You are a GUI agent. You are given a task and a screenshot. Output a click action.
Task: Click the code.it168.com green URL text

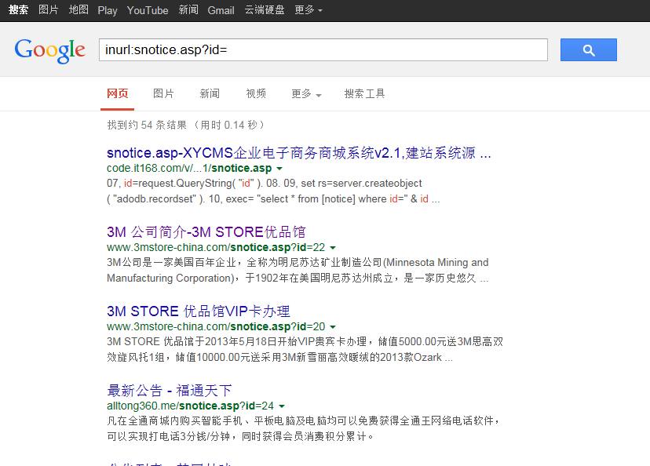point(189,168)
